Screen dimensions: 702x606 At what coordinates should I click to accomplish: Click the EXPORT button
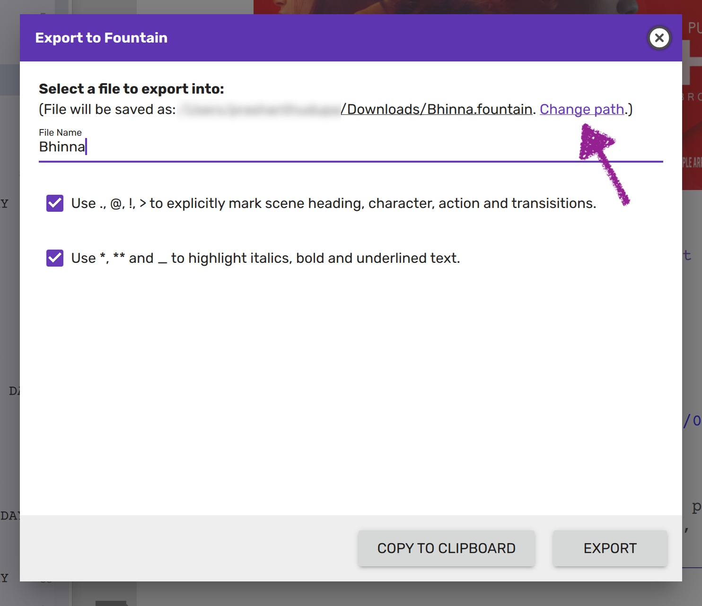pos(610,548)
